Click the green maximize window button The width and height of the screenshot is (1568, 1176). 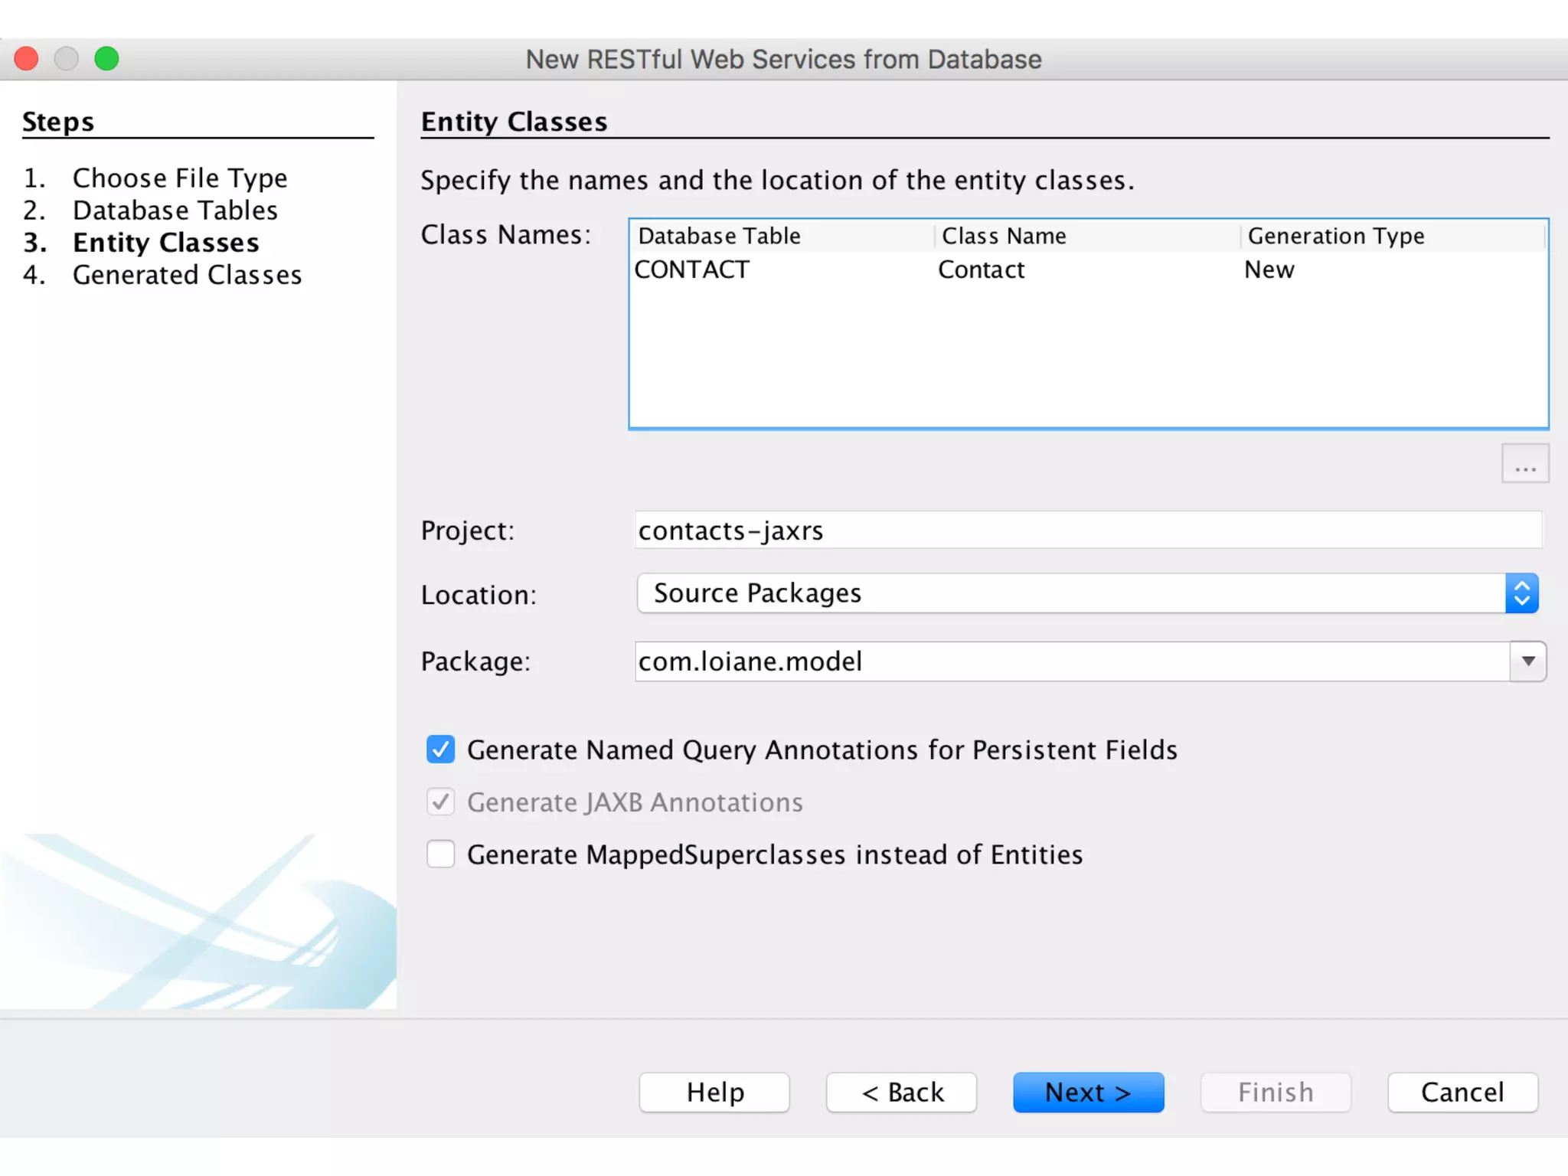(106, 59)
